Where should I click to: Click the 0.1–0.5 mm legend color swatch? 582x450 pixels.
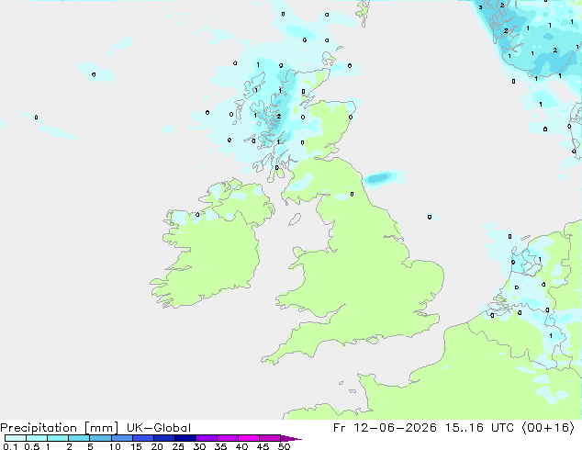[x=16, y=438]
